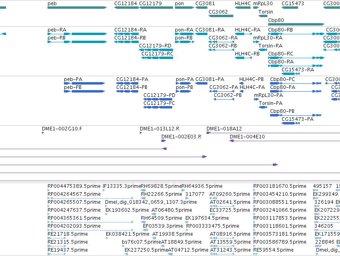340x256 pixels.
Task: Click the CG3062-RA transcript label
Action: pyautogui.click(x=223, y=38)
